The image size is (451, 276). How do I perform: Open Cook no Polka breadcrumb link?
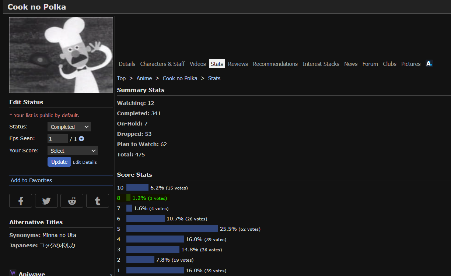click(x=180, y=78)
